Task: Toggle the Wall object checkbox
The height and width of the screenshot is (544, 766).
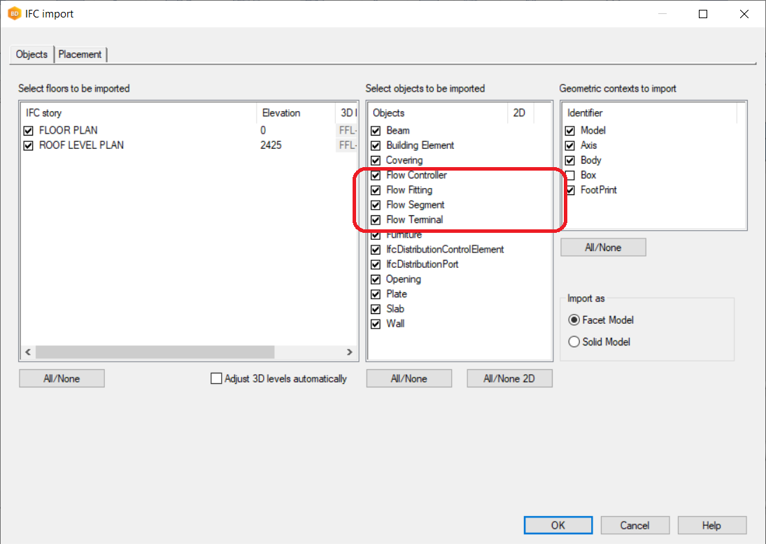Action: tap(376, 324)
